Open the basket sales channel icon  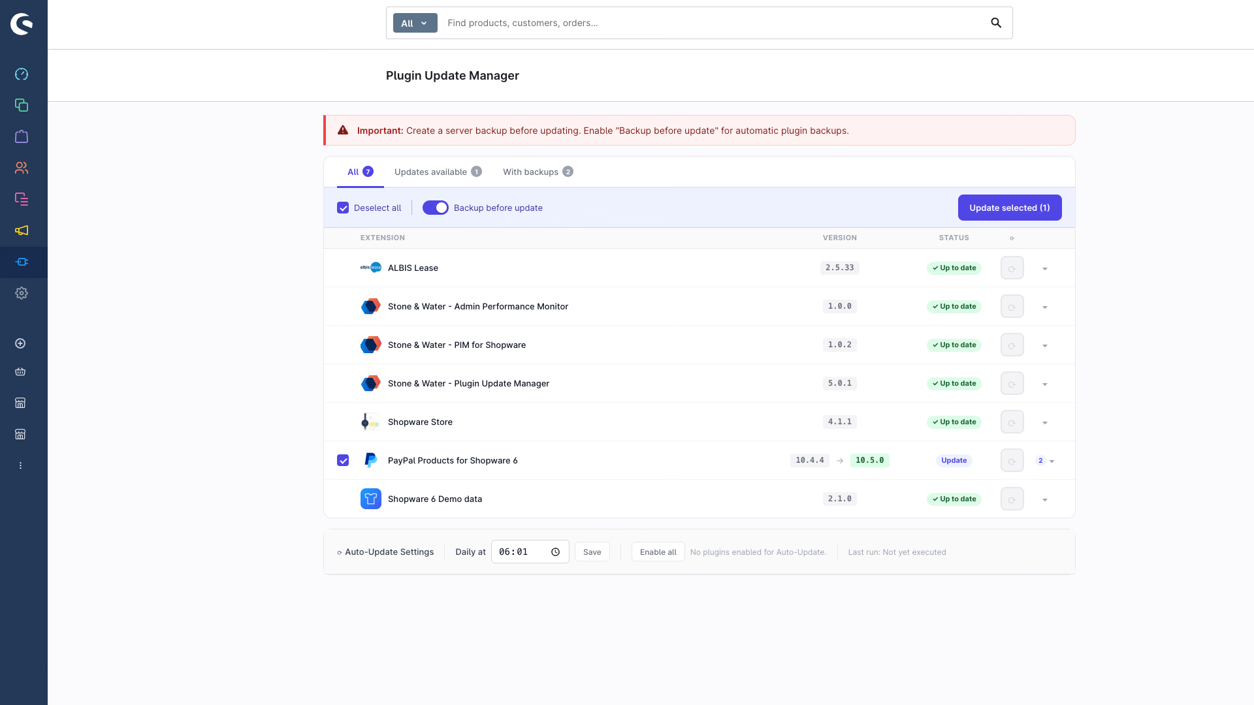(20, 371)
